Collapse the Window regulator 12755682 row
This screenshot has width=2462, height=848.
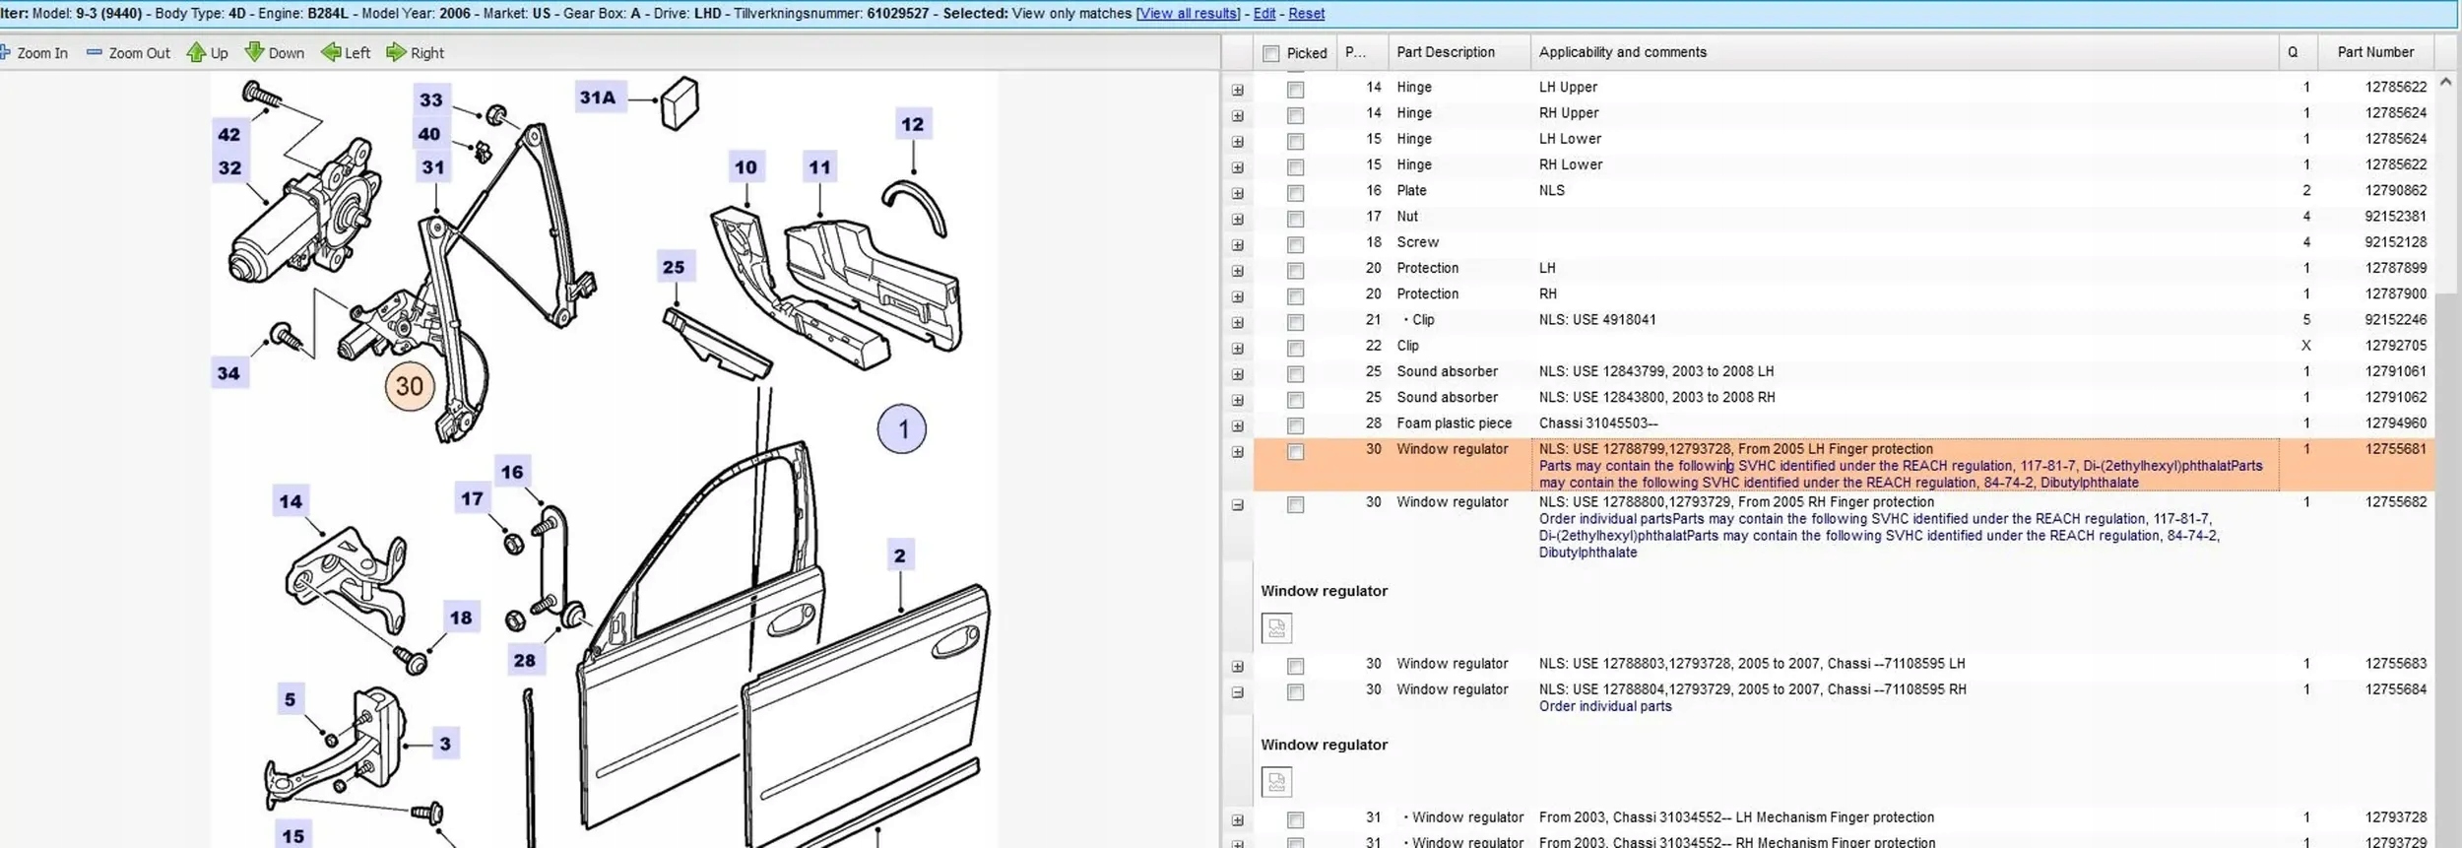point(1237,505)
